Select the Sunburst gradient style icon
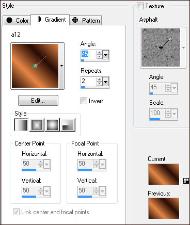The image size is (190, 225). coord(52,125)
